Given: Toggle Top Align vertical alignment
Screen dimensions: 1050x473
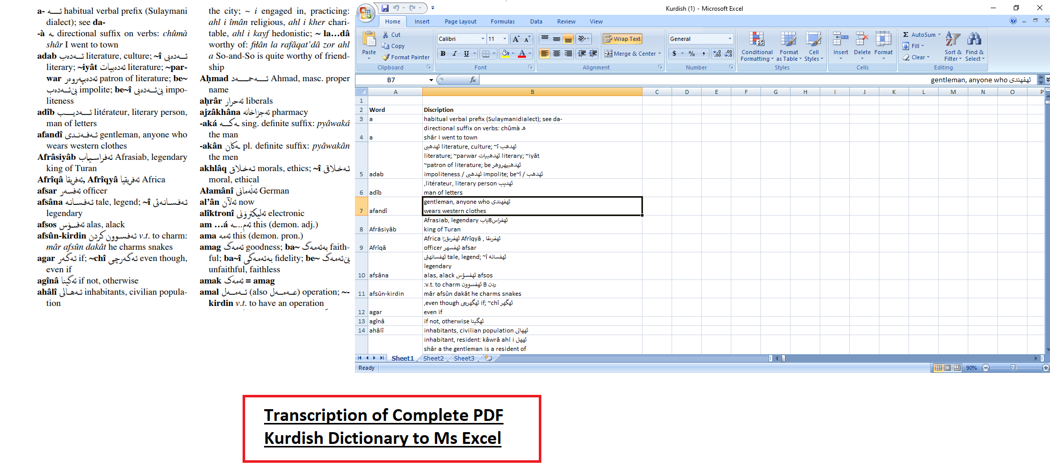Looking at the screenshot, I should (545, 39).
